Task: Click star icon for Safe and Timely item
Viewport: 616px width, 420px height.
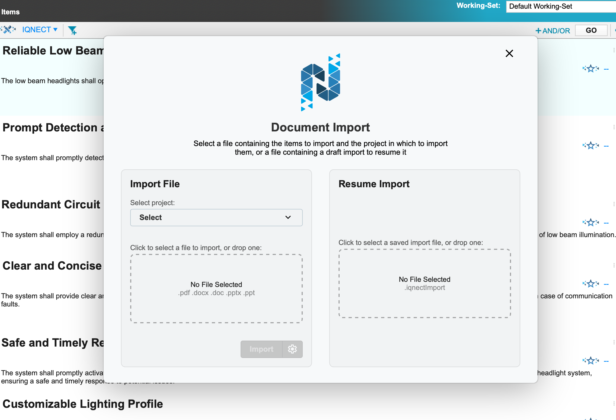Action: point(591,361)
